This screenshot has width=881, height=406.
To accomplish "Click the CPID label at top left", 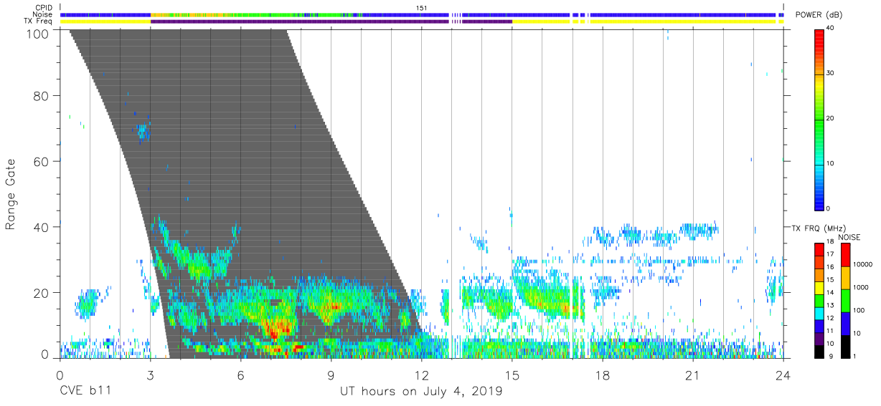I will [x=44, y=8].
